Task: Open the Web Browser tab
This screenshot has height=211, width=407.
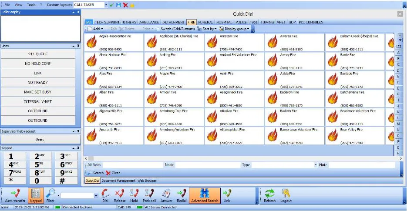Action: pyautogui.click(x=147, y=181)
